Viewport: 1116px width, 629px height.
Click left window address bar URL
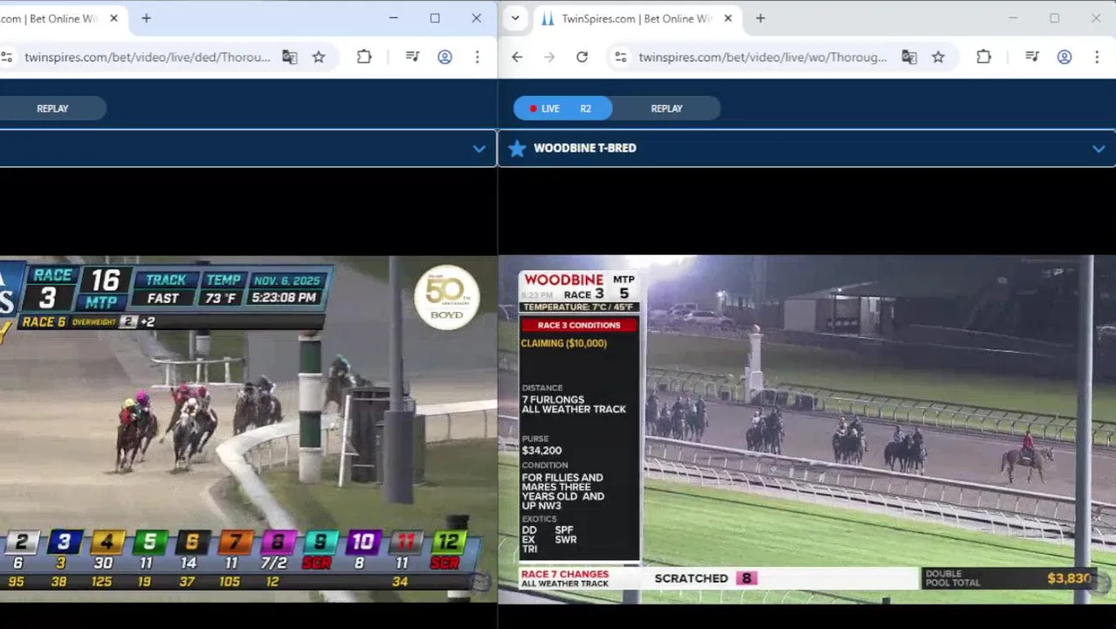coord(148,57)
